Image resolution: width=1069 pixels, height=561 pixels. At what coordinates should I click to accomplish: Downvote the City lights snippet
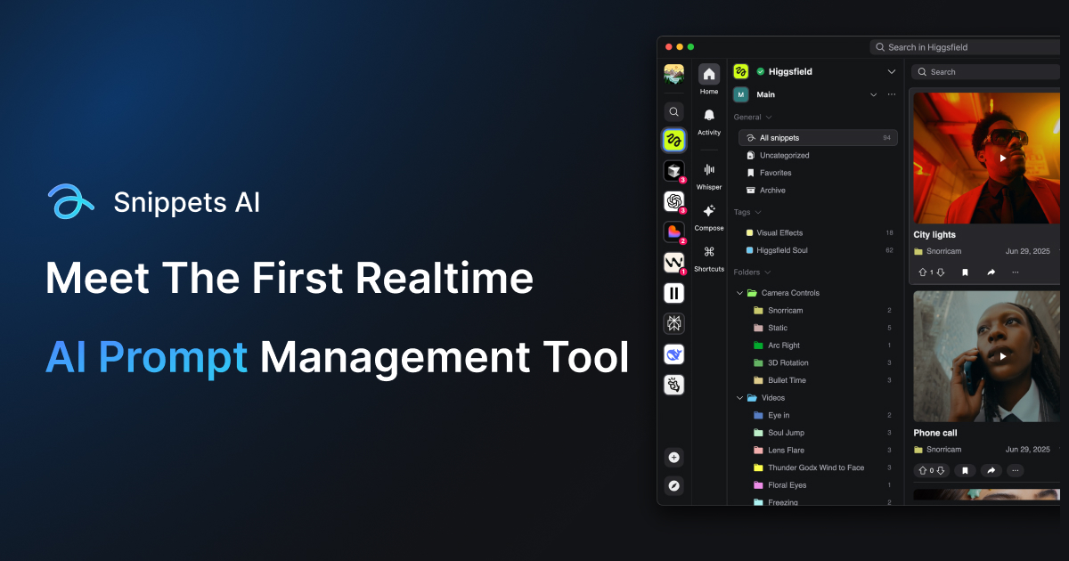pyautogui.click(x=940, y=272)
